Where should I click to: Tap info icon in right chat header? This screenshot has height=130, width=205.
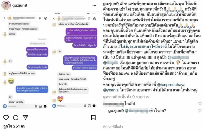(x=95, y=19)
